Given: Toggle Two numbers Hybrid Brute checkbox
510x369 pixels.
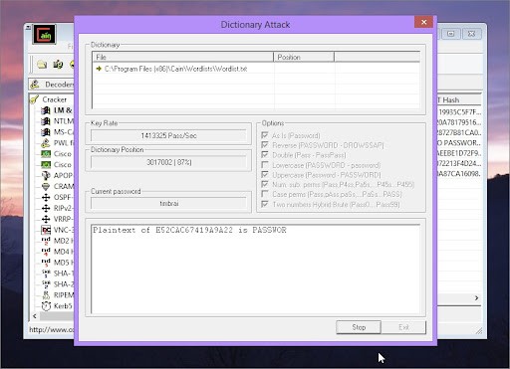Looking at the screenshot, I should 265,204.
